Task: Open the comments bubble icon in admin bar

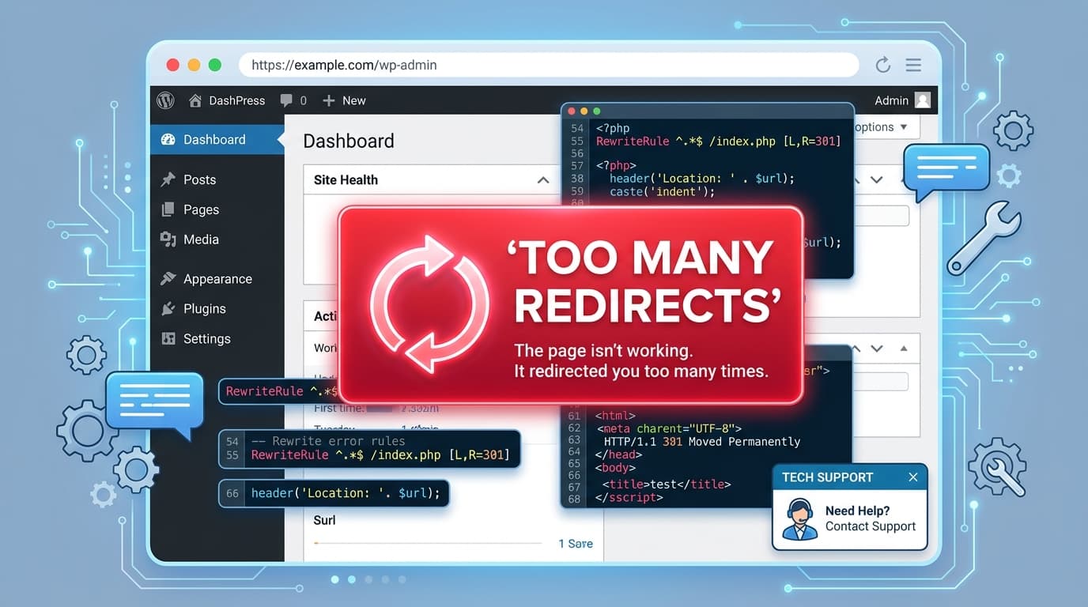Action: point(285,100)
